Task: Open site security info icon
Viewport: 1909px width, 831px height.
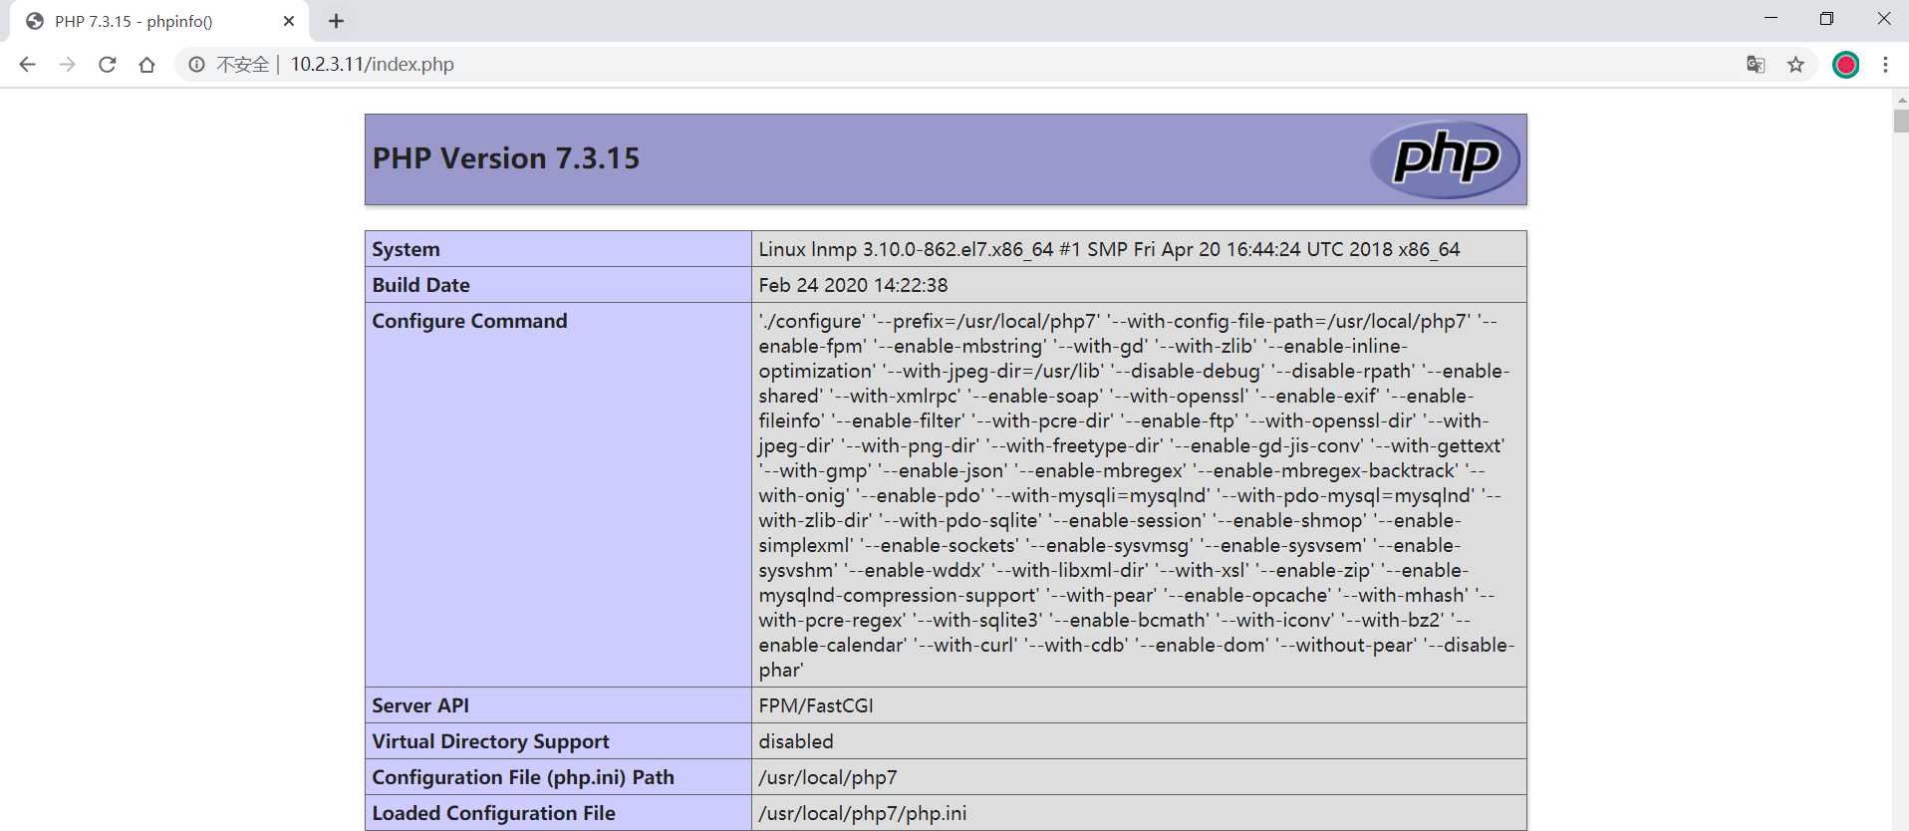Action: point(196,65)
